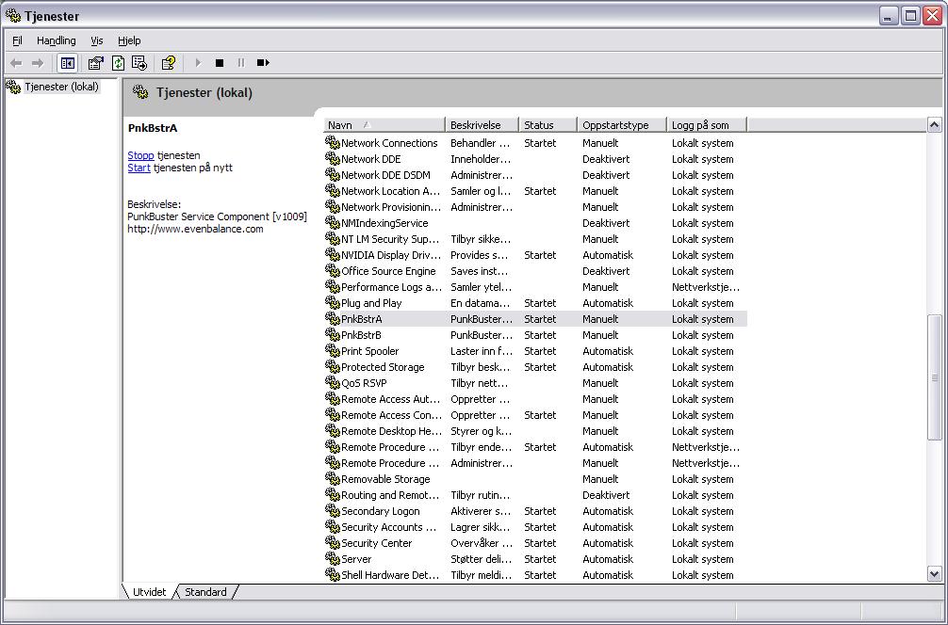Select the NVIDIA Display Driver service row

pyautogui.click(x=390, y=255)
